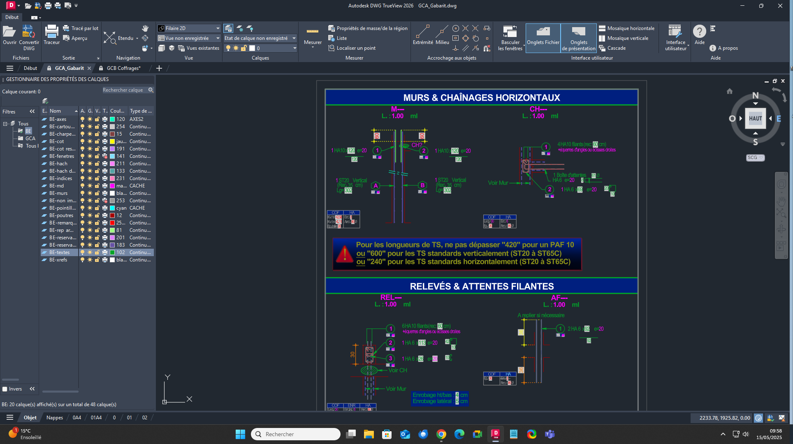Select the 0A4 layout tab
This screenshot has width=793, height=444.
point(77,418)
